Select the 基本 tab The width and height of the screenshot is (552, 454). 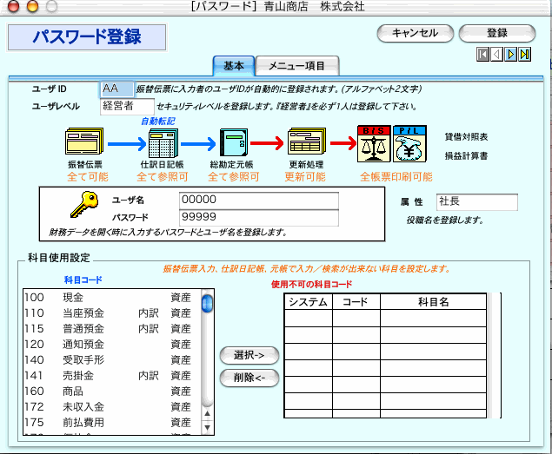(234, 66)
